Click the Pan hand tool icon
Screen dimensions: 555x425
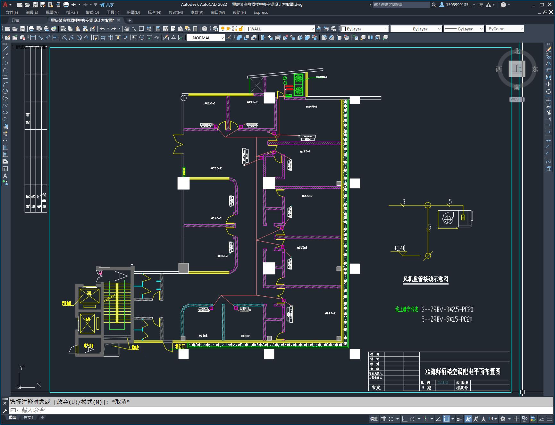(127, 29)
